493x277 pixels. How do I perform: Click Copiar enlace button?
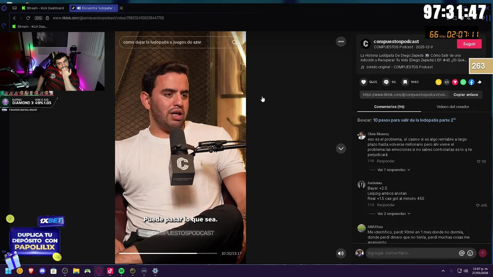pos(465,95)
